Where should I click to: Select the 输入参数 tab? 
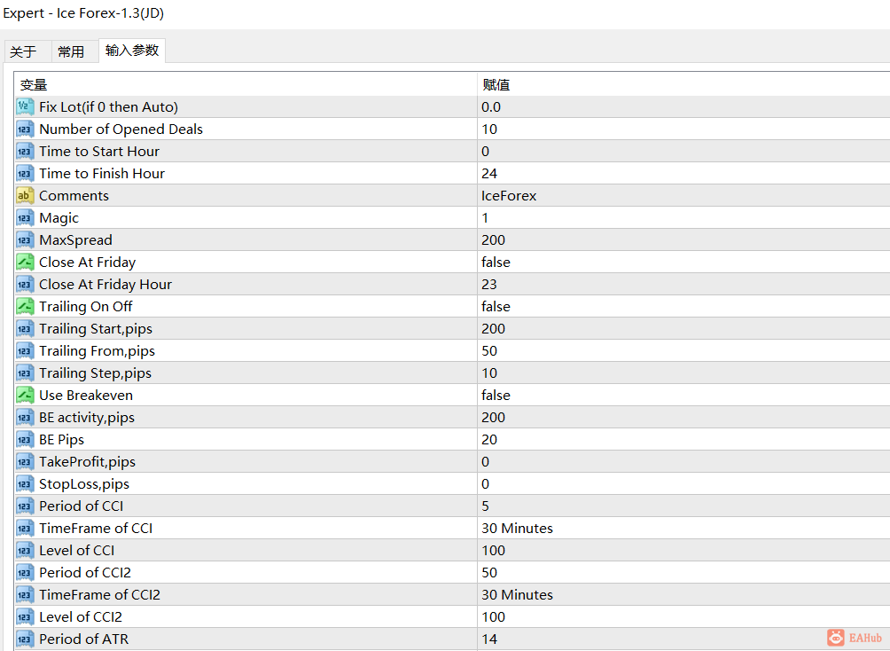click(132, 50)
